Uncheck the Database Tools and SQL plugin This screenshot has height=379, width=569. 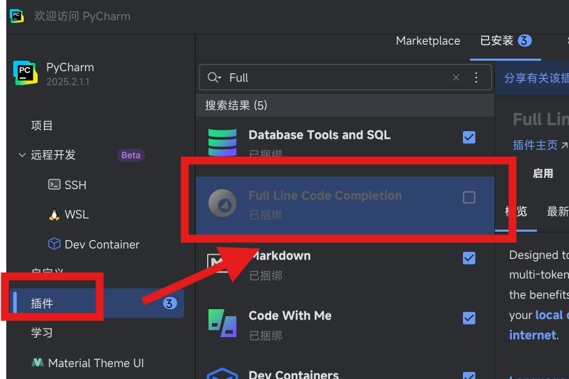click(469, 138)
